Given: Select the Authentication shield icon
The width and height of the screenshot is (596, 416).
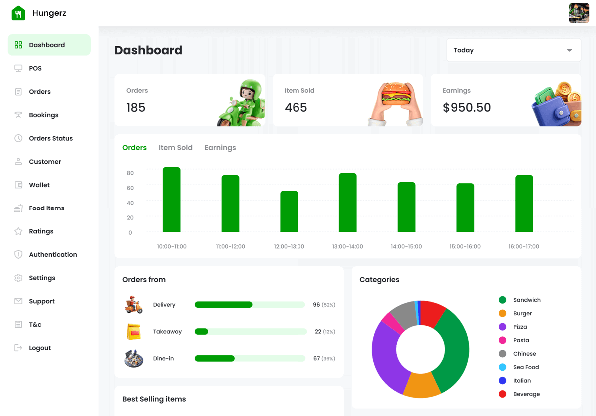Looking at the screenshot, I should click(x=18, y=255).
